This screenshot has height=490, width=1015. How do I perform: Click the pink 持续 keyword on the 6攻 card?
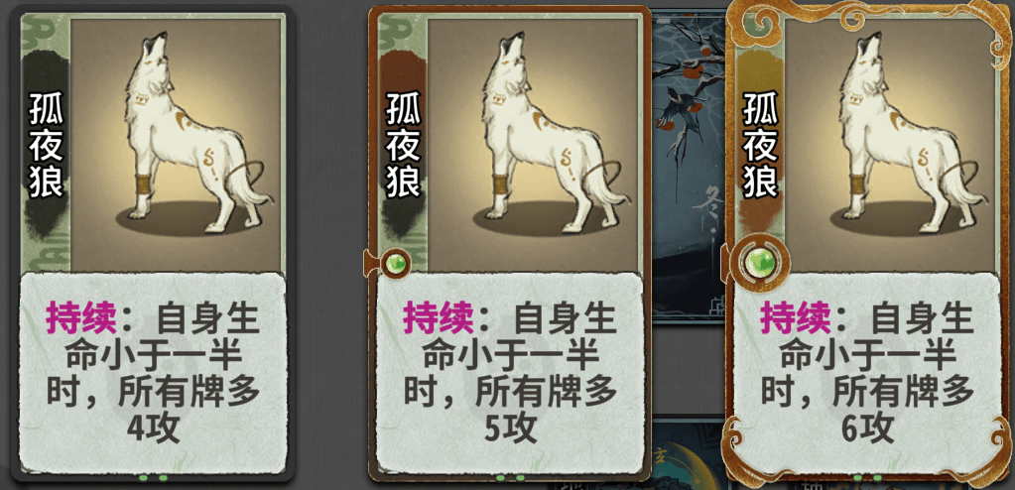click(796, 318)
